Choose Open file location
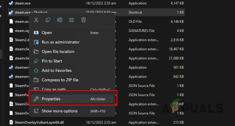The image size is (235, 126). point(72,51)
